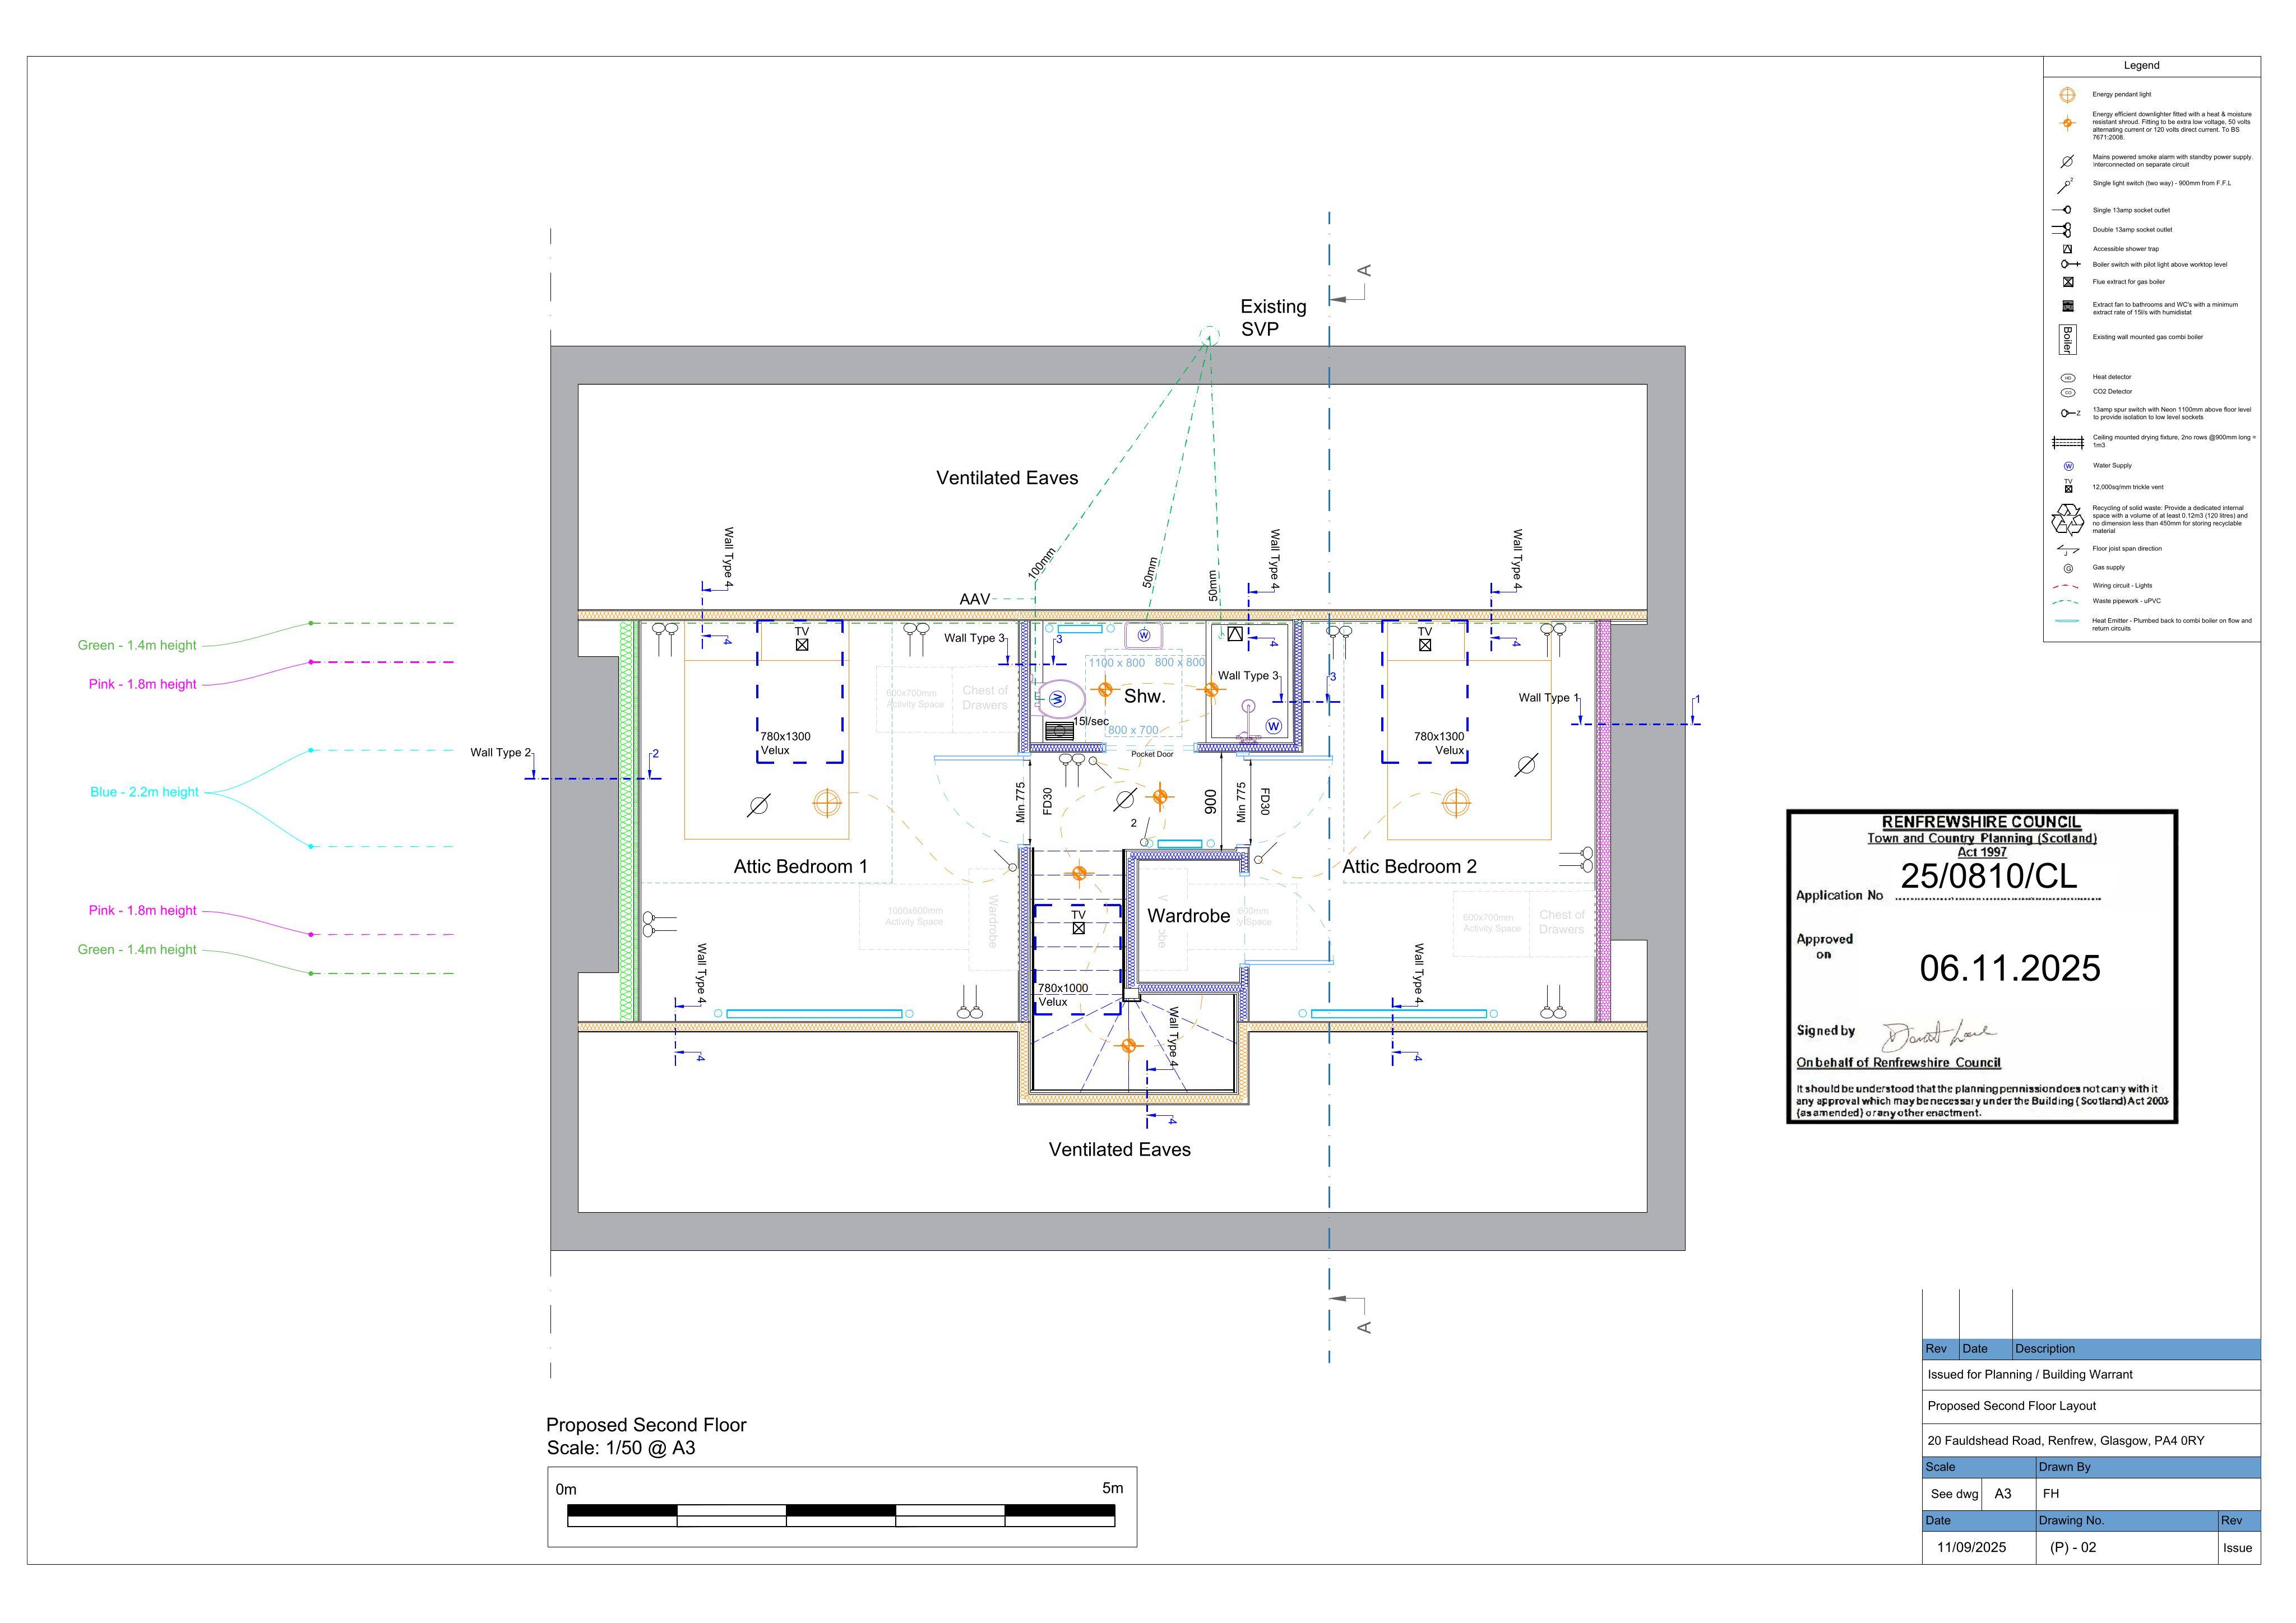Click the 'Shw.' shower room label
This screenshot has height=1623, width=2296.
1145,697
